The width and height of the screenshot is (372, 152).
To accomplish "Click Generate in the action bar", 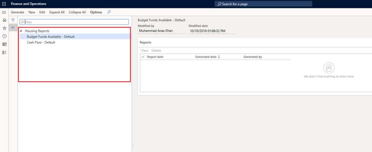I will (17, 12).
